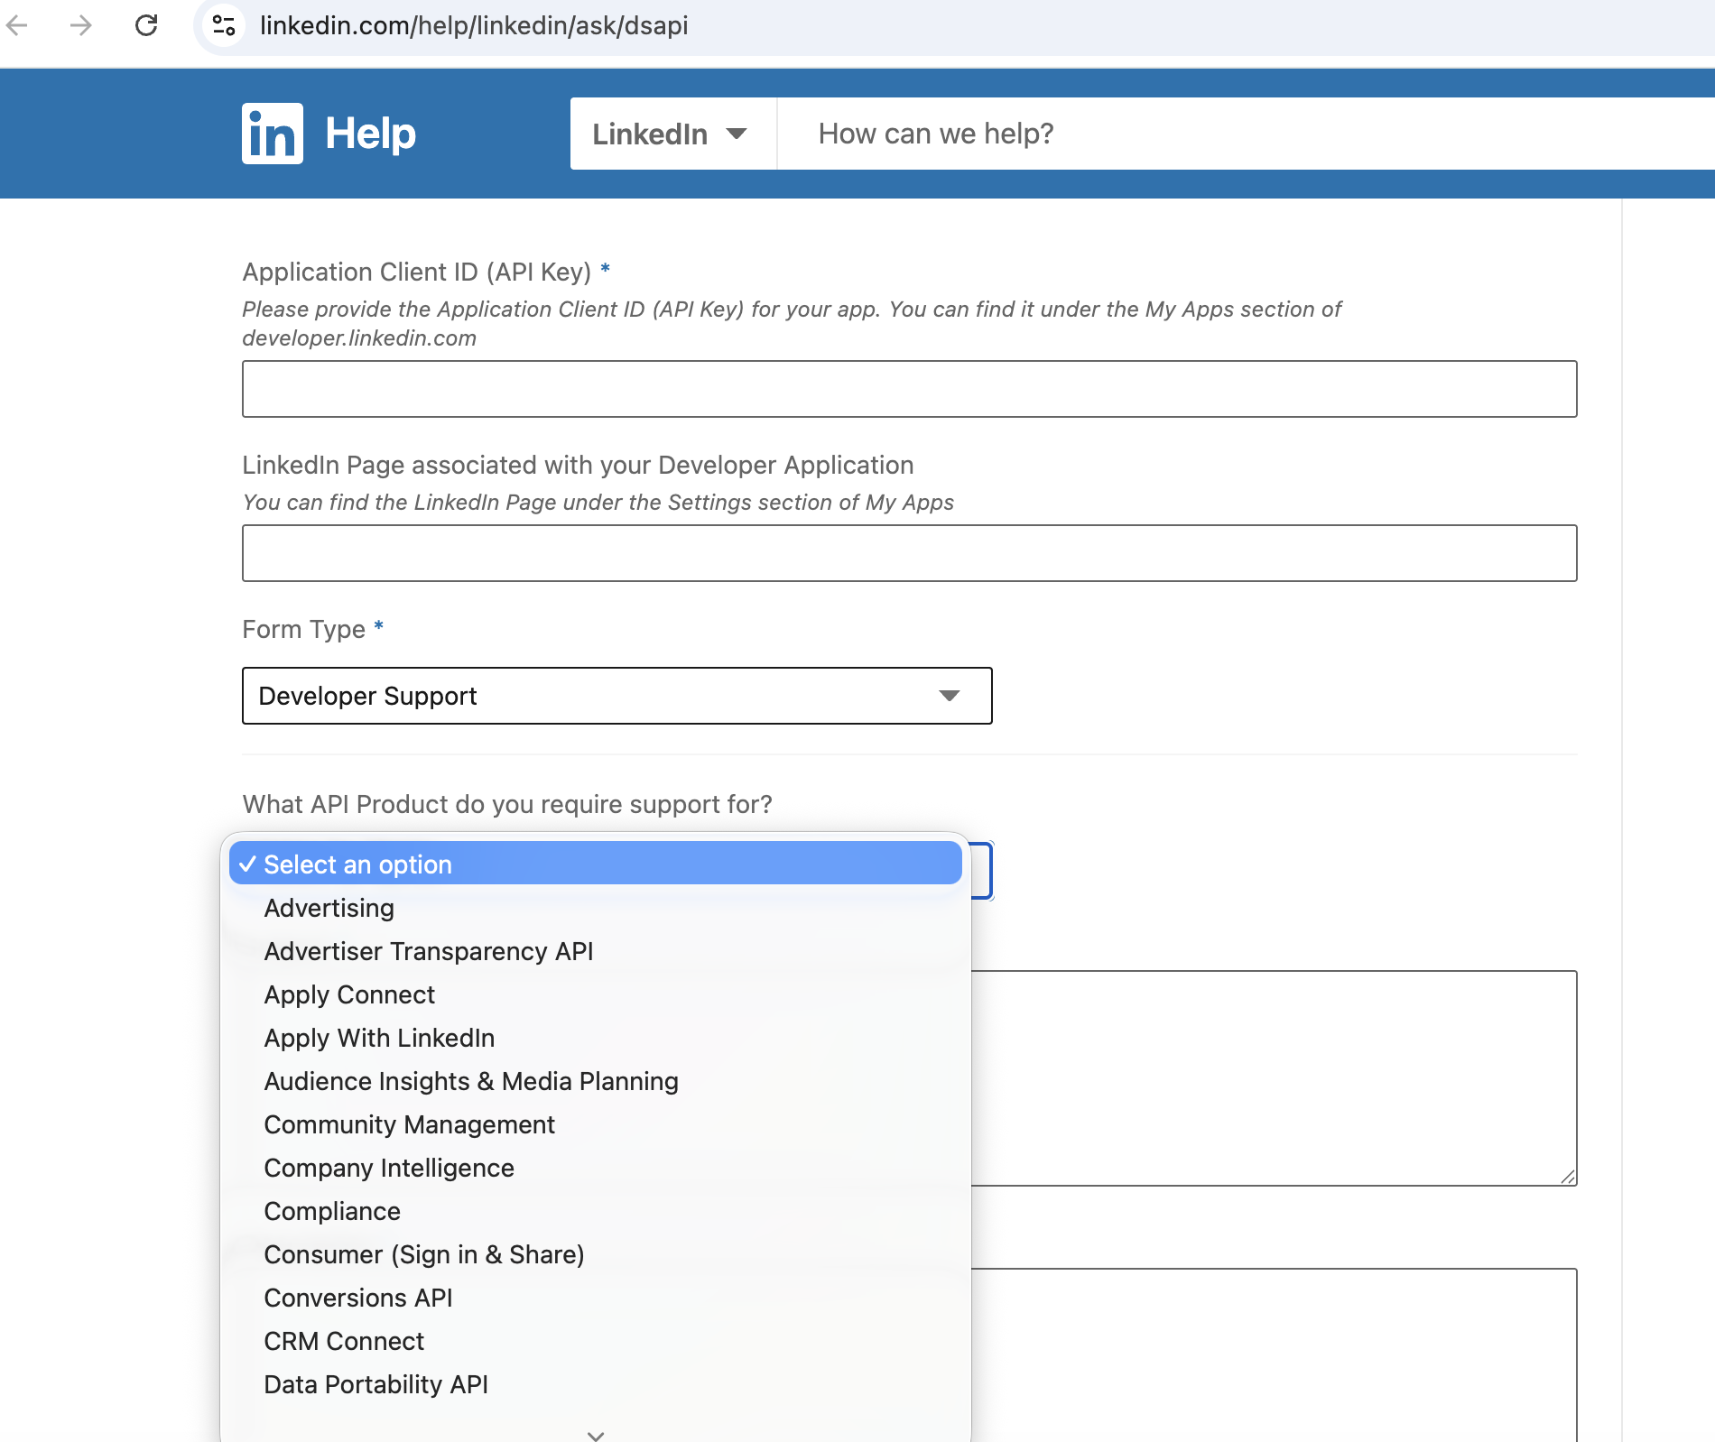Grab the first text area resize handle
1715x1442 pixels.
pyautogui.click(x=1568, y=1177)
